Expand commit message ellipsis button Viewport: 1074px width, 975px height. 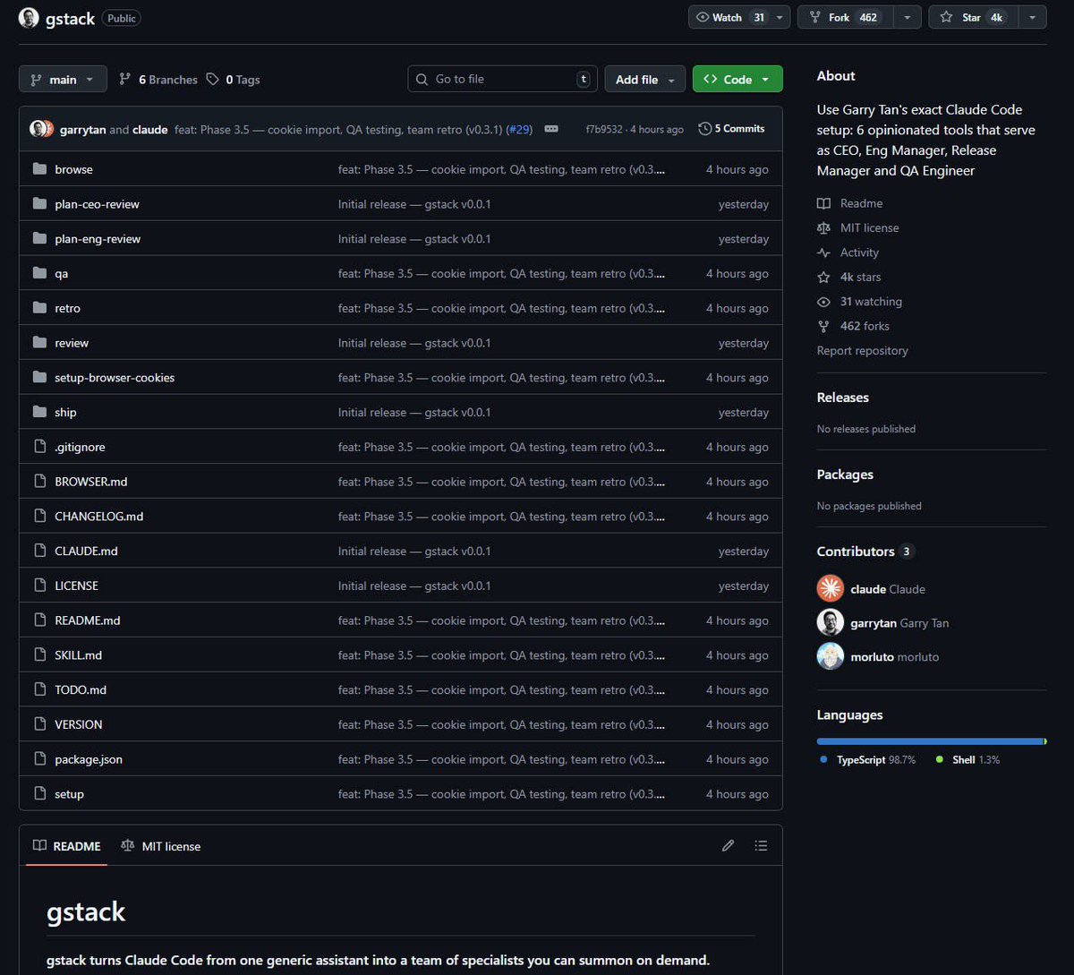point(551,129)
